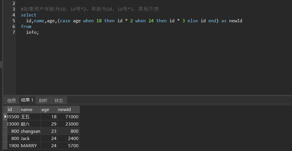This screenshot has width=292, height=151.
Task: Switch to the 信息 tab
Action: (x=11, y=101)
